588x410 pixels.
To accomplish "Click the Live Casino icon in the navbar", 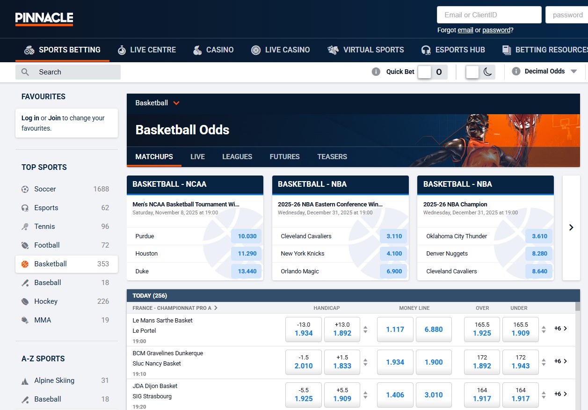I will (255, 50).
